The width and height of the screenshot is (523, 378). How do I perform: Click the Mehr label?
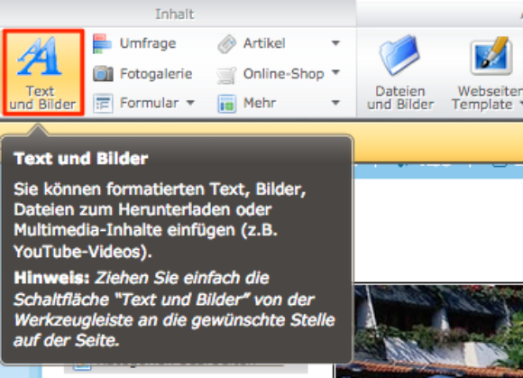coord(260,103)
